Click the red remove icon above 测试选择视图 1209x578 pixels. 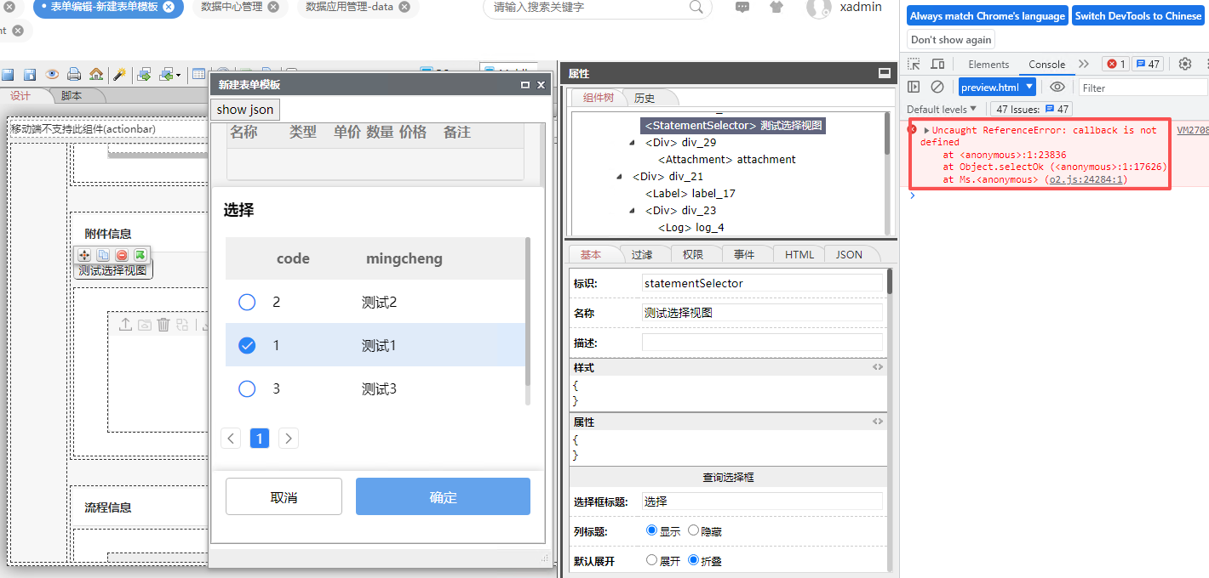tap(122, 255)
